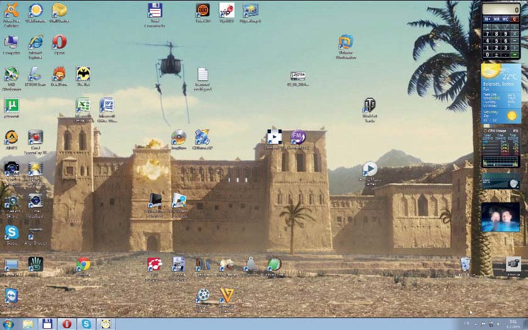Click MR on the calculator gadget
Image resolution: width=528 pixels, height=330 pixels.
coord(497,19)
